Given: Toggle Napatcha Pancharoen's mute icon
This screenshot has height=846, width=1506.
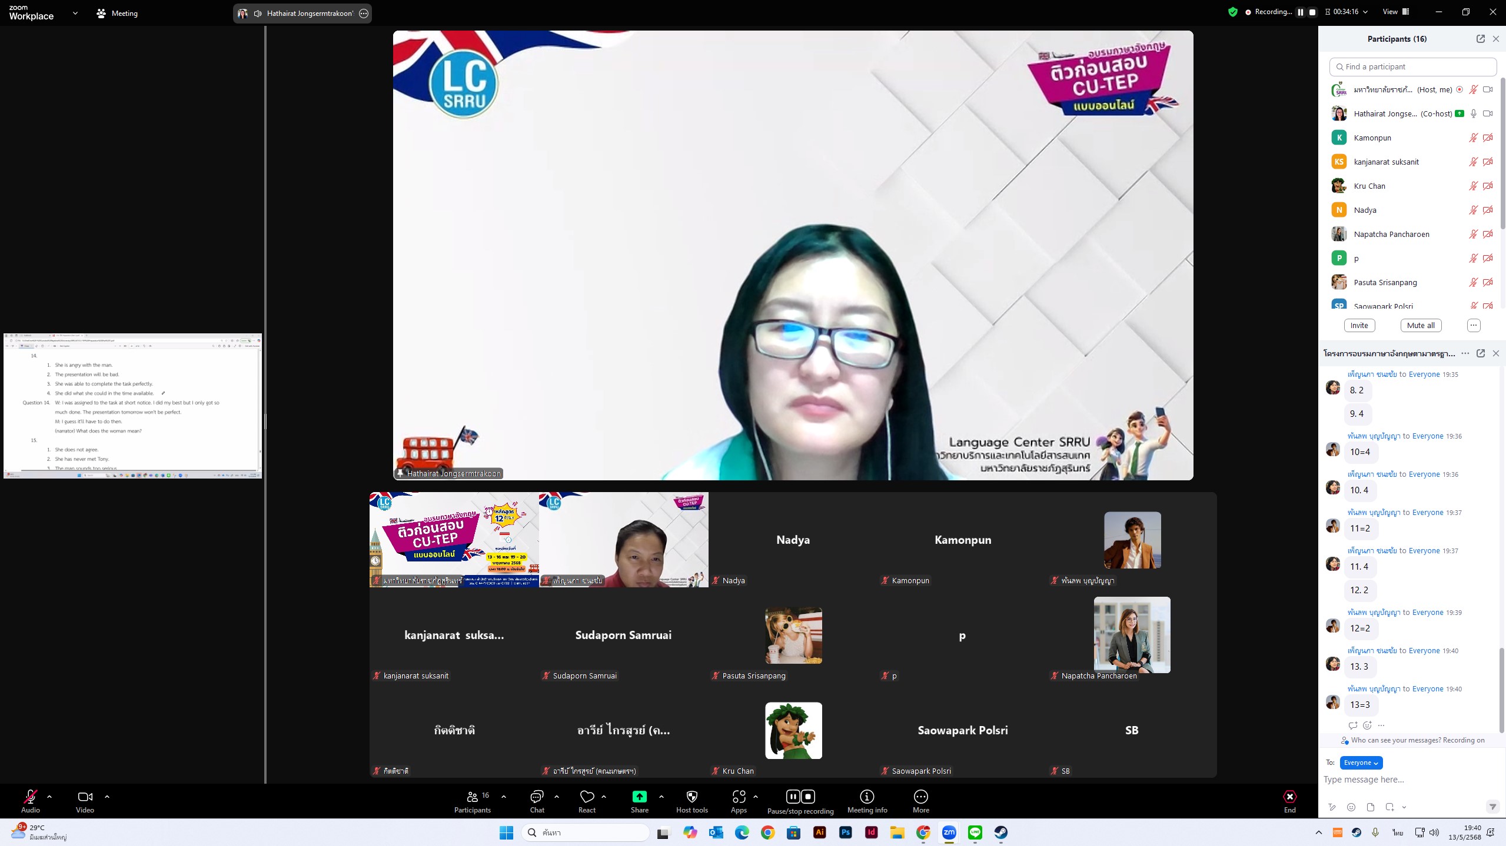Looking at the screenshot, I should point(1473,234).
